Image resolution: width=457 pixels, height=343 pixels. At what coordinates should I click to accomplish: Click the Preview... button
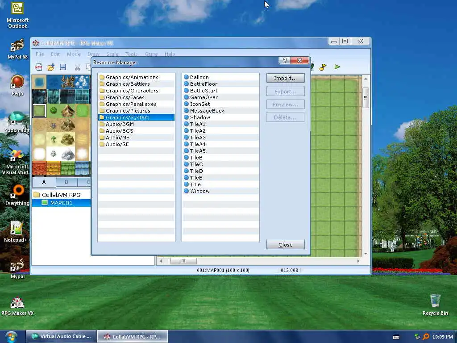point(285,105)
